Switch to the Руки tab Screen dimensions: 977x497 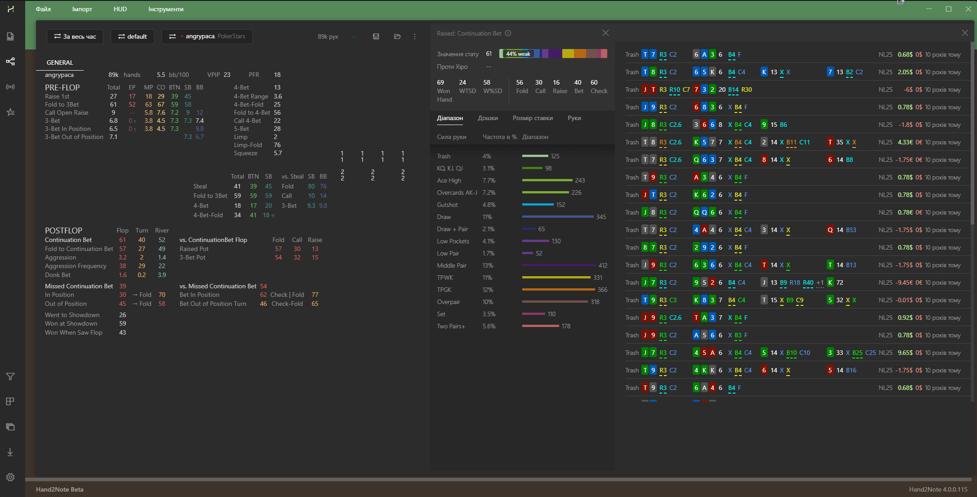[x=574, y=118]
